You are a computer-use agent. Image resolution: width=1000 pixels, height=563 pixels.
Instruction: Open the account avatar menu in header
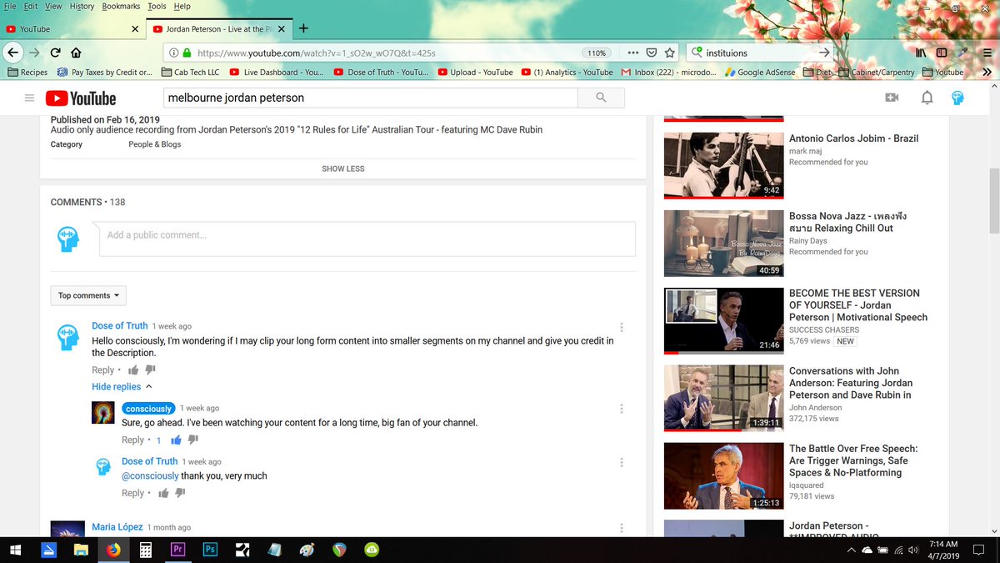pos(957,98)
